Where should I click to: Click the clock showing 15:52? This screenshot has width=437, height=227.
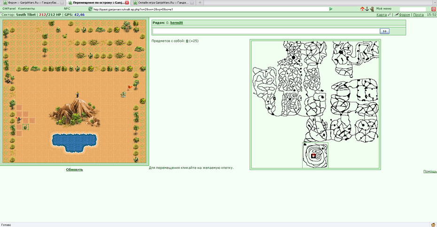pyautogui.click(x=431, y=15)
